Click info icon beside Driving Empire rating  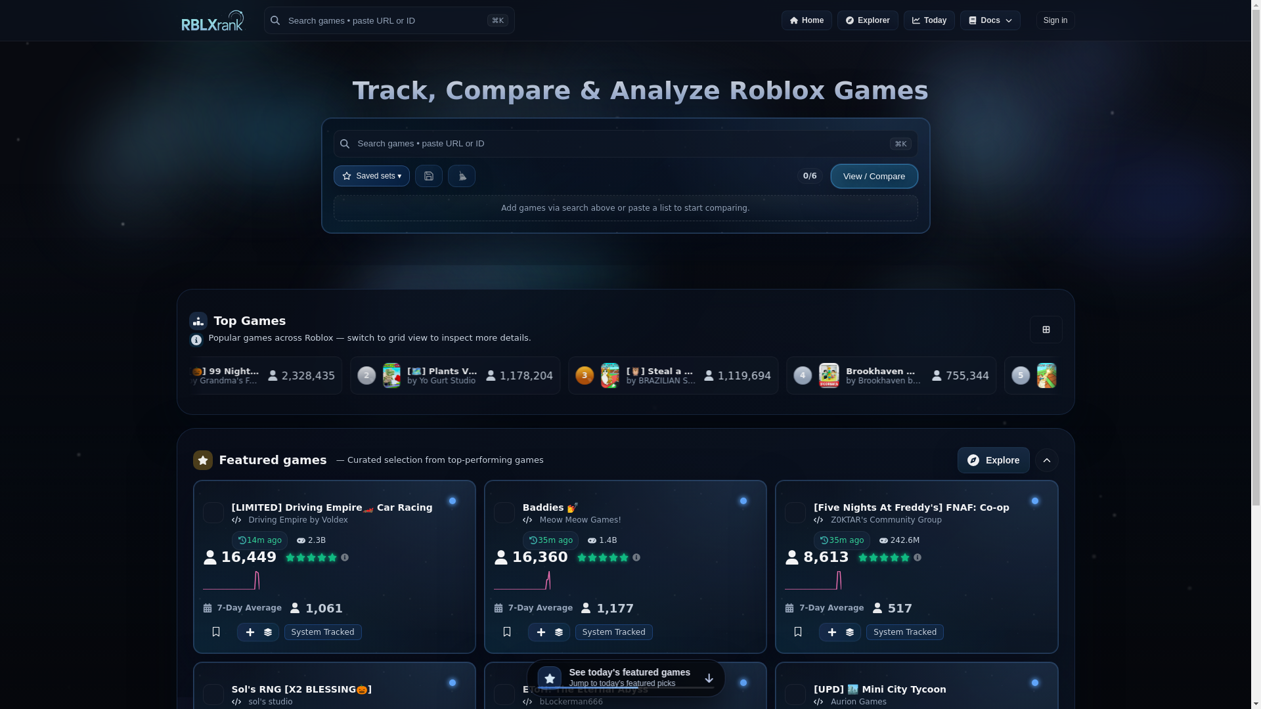click(345, 557)
